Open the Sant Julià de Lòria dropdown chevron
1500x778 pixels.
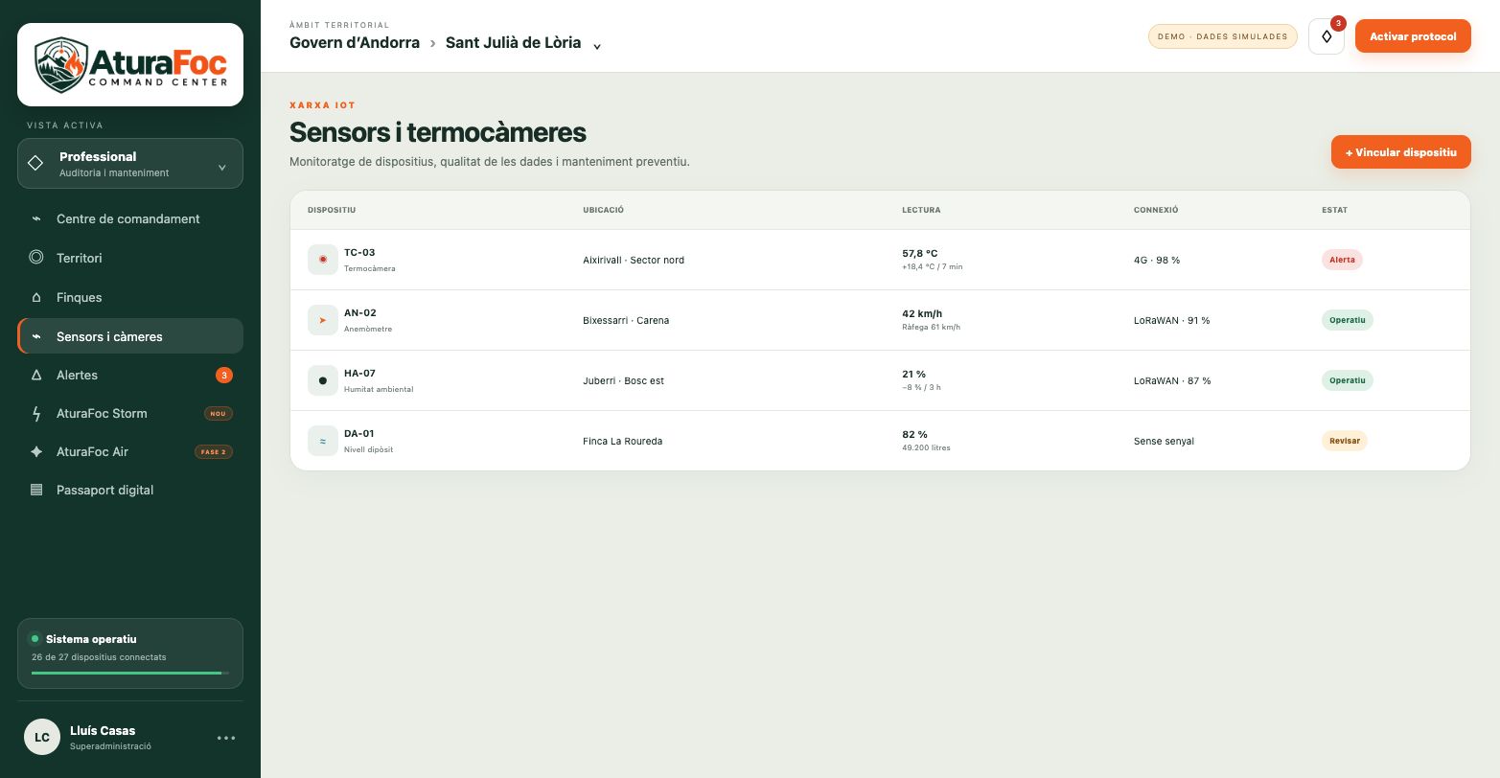[x=597, y=46]
